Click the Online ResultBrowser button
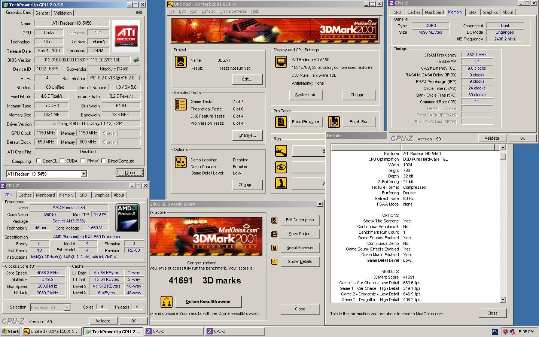This screenshot has height=337, width=539. point(208,301)
